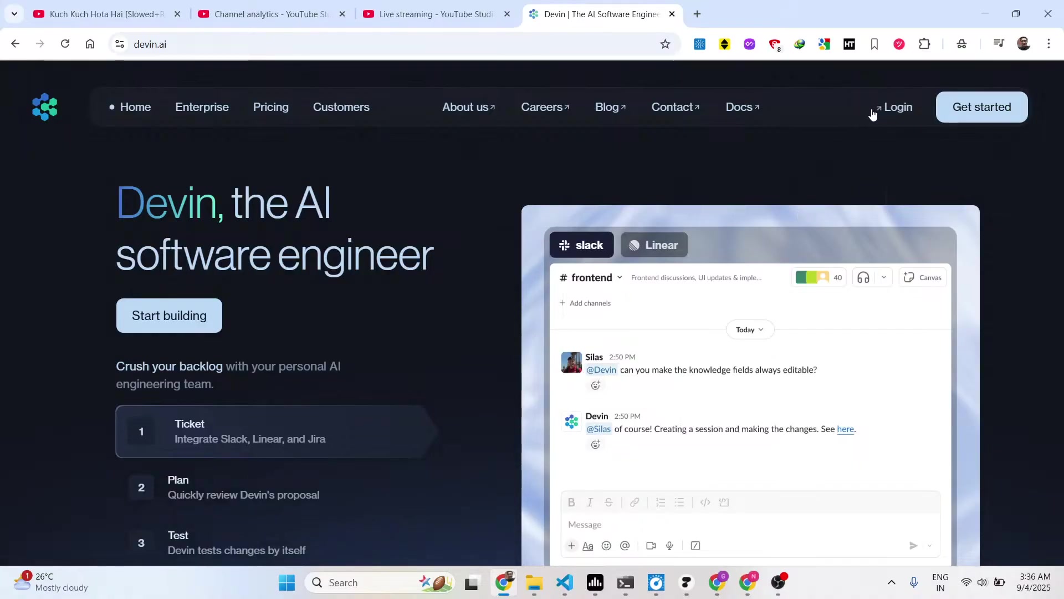Open the Extensions puzzle icon
The image size is (1064, 599).
[924, 44]
